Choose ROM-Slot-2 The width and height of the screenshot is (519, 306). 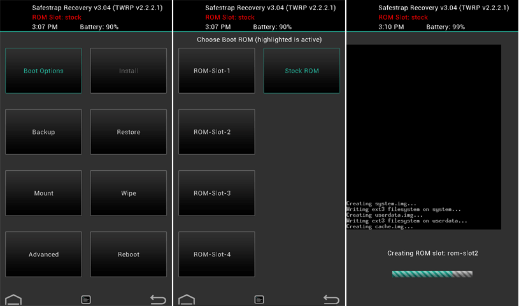coord(217,132)
